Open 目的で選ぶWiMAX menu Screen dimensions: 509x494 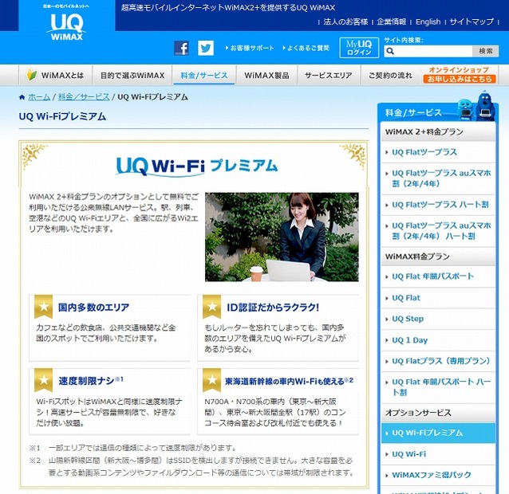[x=132, y=75]
